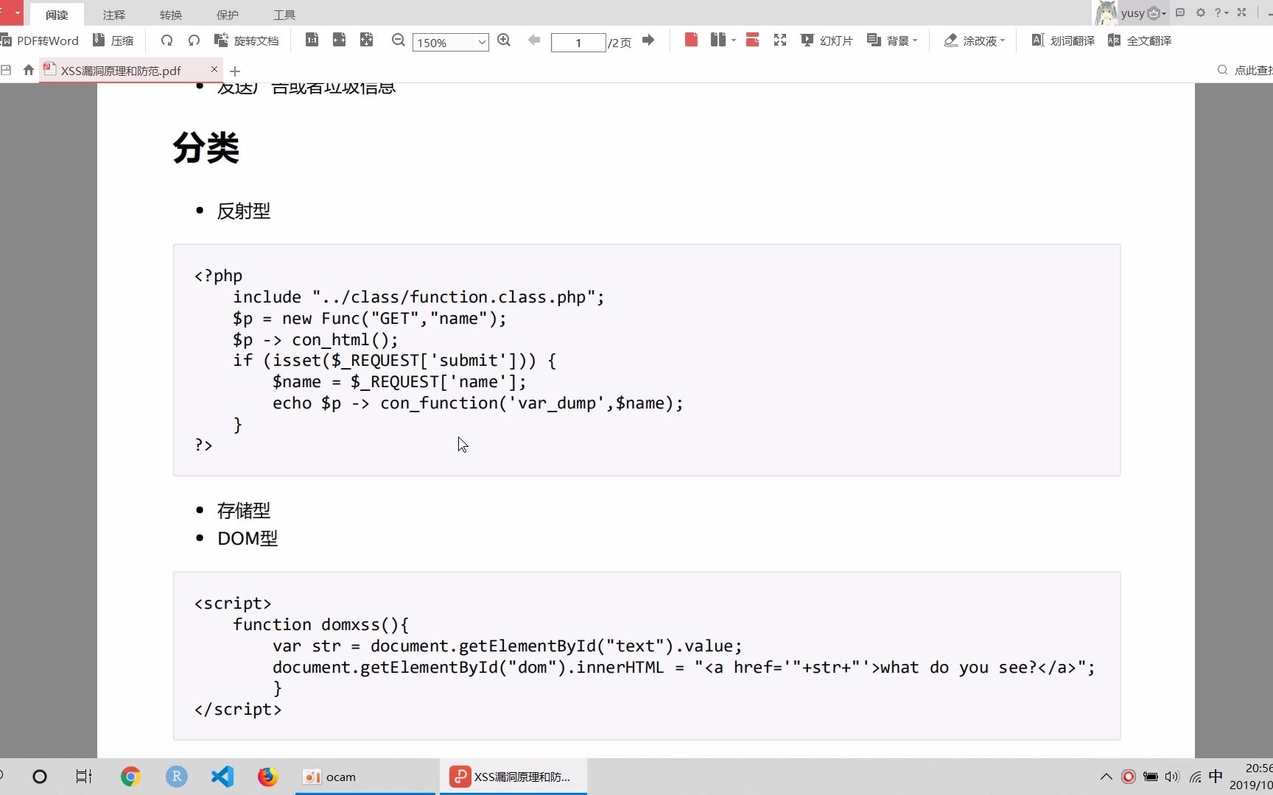Switch to the XSS漏洞原理和防 taskbar window
Screen dimensions: 1273x795
click(513, 777)
